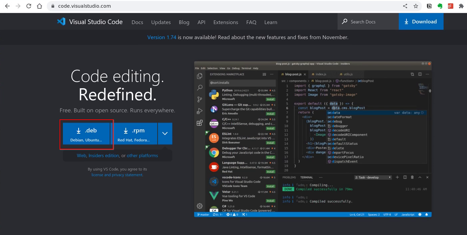Open the Learn navigation item
Screen dimensions: 467x235
click(x=271, y=22)
